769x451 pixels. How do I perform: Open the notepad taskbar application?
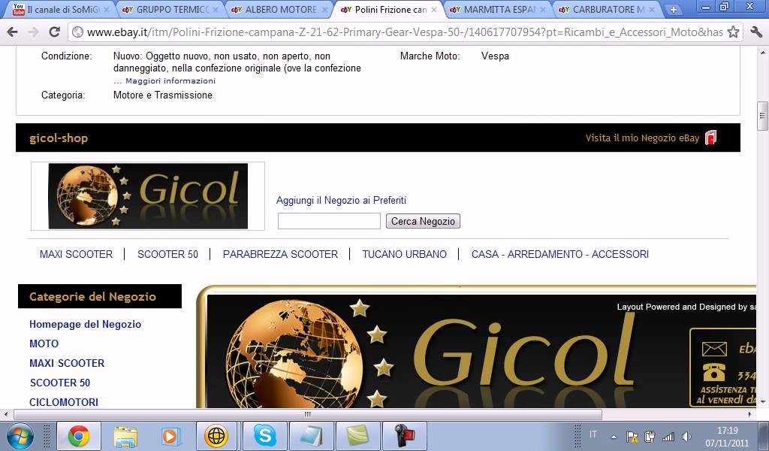pyautogui.click(x=312, y=436)
